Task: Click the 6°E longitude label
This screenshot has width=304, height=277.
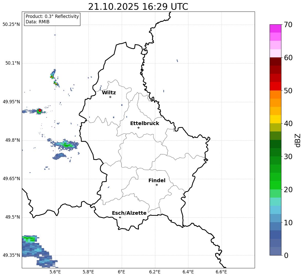Action: 121,272
